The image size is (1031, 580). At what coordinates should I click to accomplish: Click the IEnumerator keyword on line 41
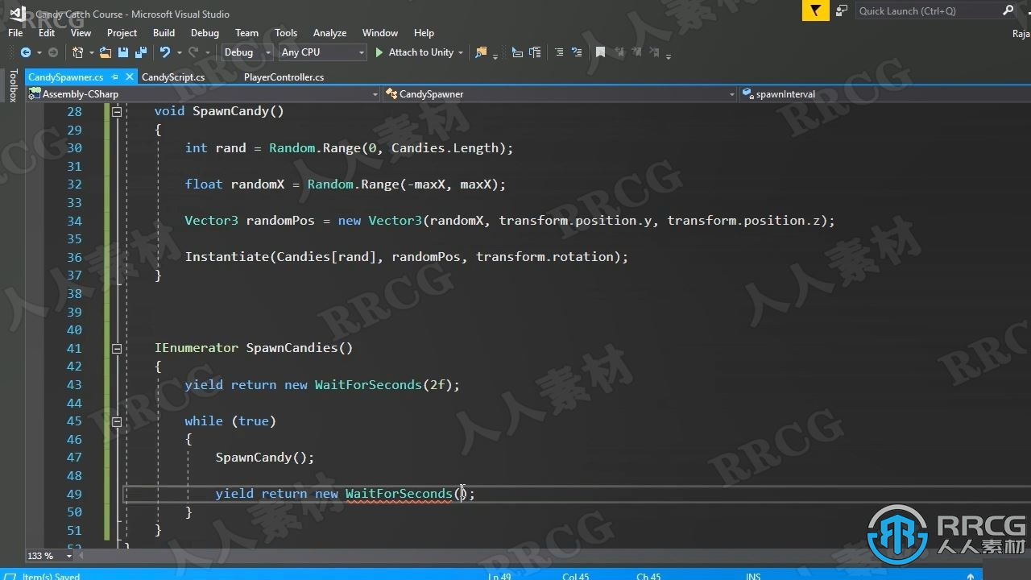pos(197,348)
